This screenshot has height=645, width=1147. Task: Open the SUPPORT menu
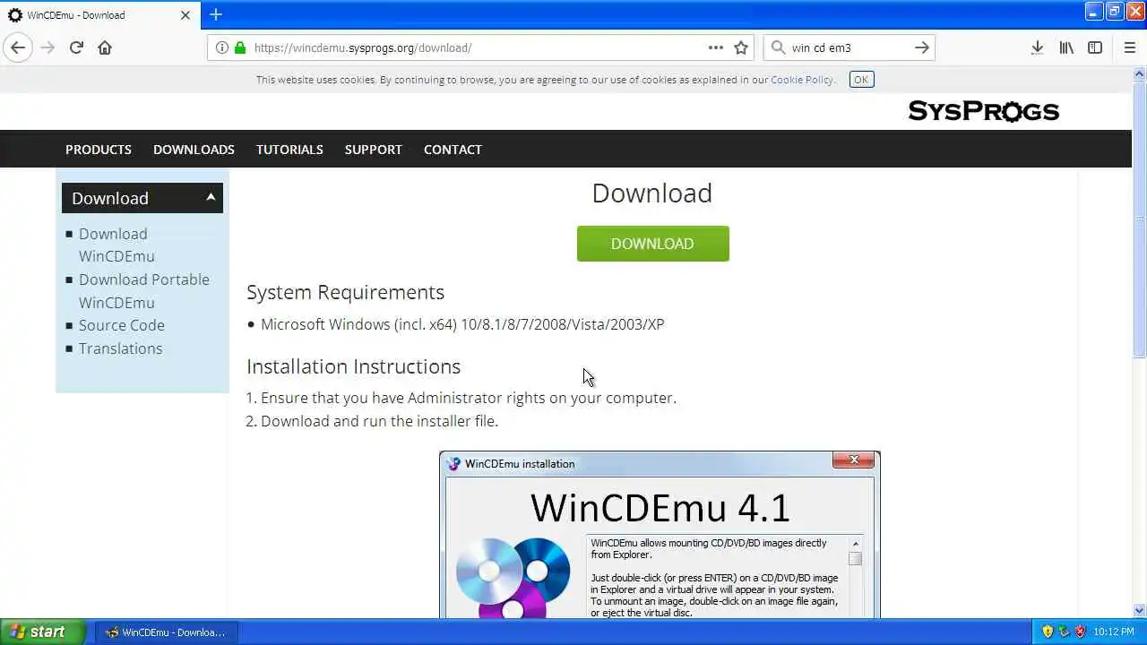(x=374, y=150)
